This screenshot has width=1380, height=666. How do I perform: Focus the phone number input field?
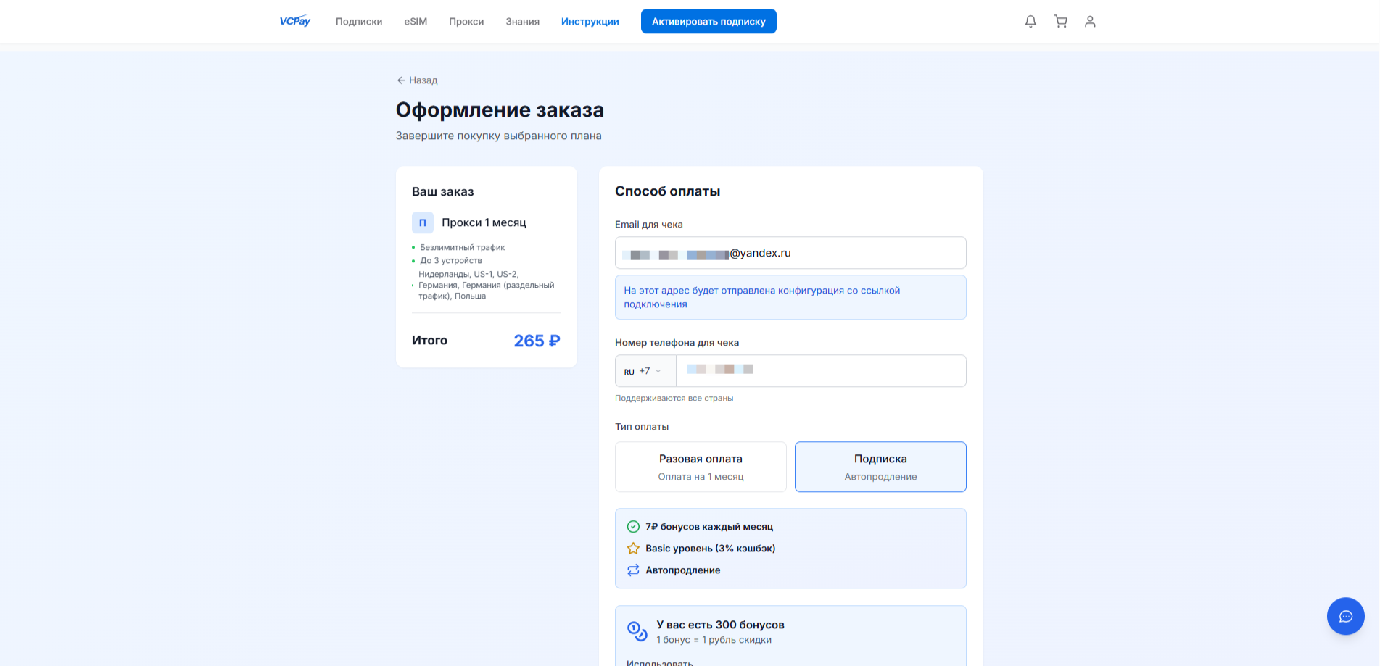[821, 371]
